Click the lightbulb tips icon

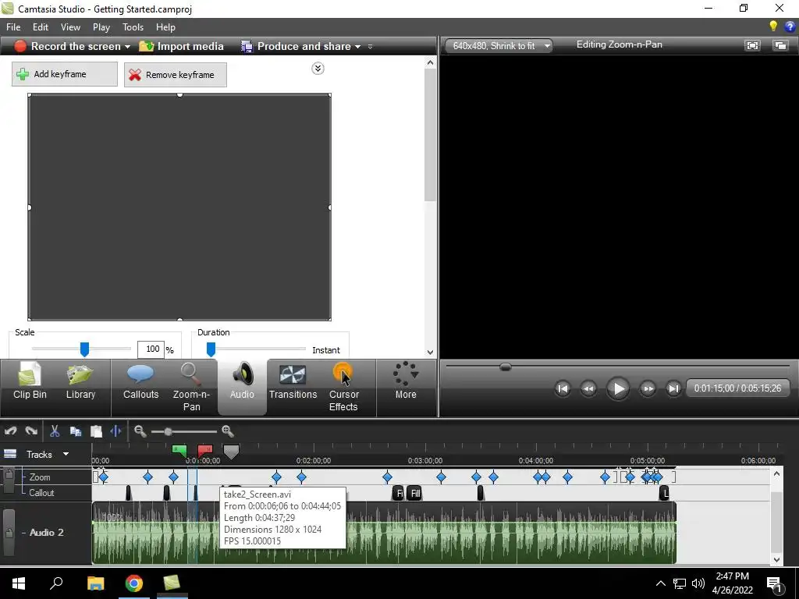click(773, 27)
